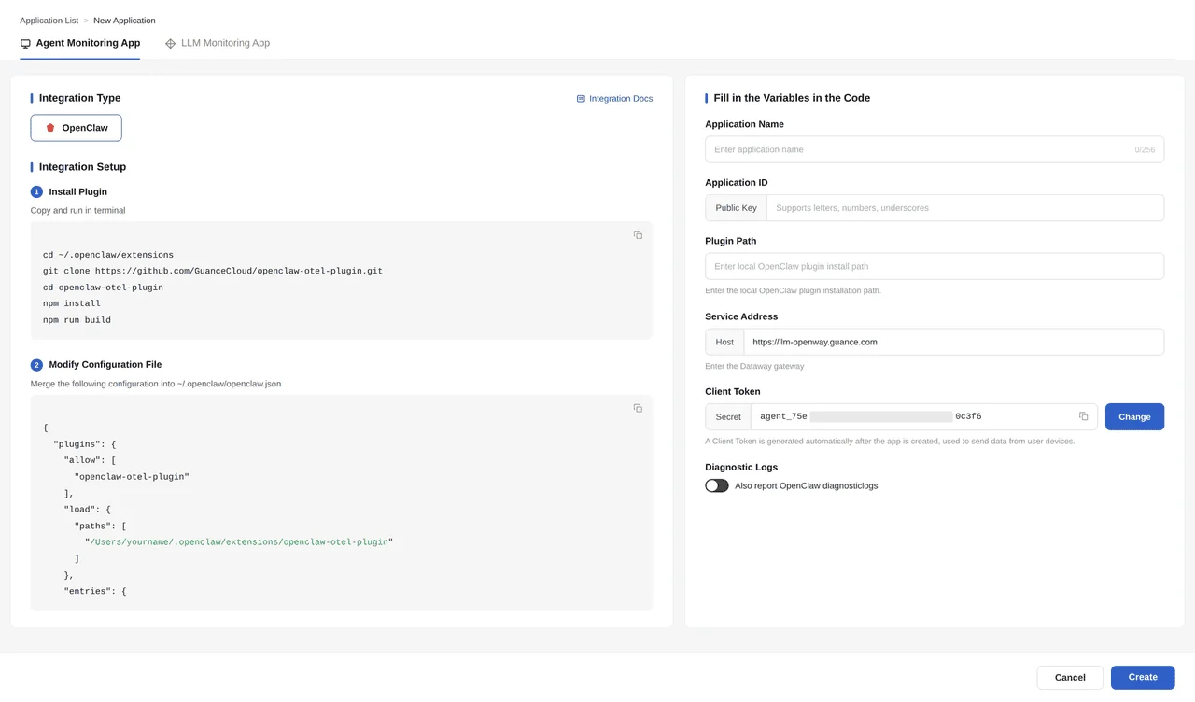Toggle the Diagnostic Logs switch
Image resolution: width=1195 pixels, height=702 pixels.
click(717, 485)
